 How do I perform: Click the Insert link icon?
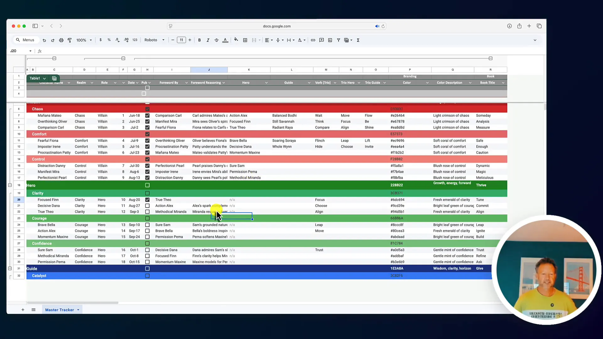[313, 40]
